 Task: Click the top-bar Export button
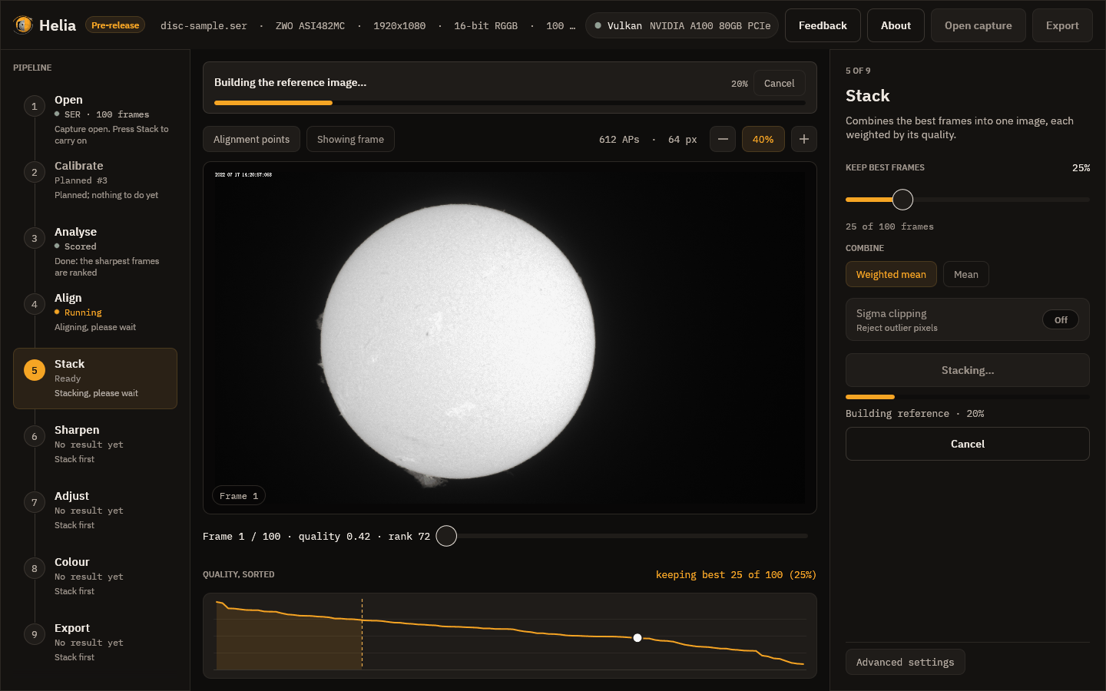coord(1062,25)
